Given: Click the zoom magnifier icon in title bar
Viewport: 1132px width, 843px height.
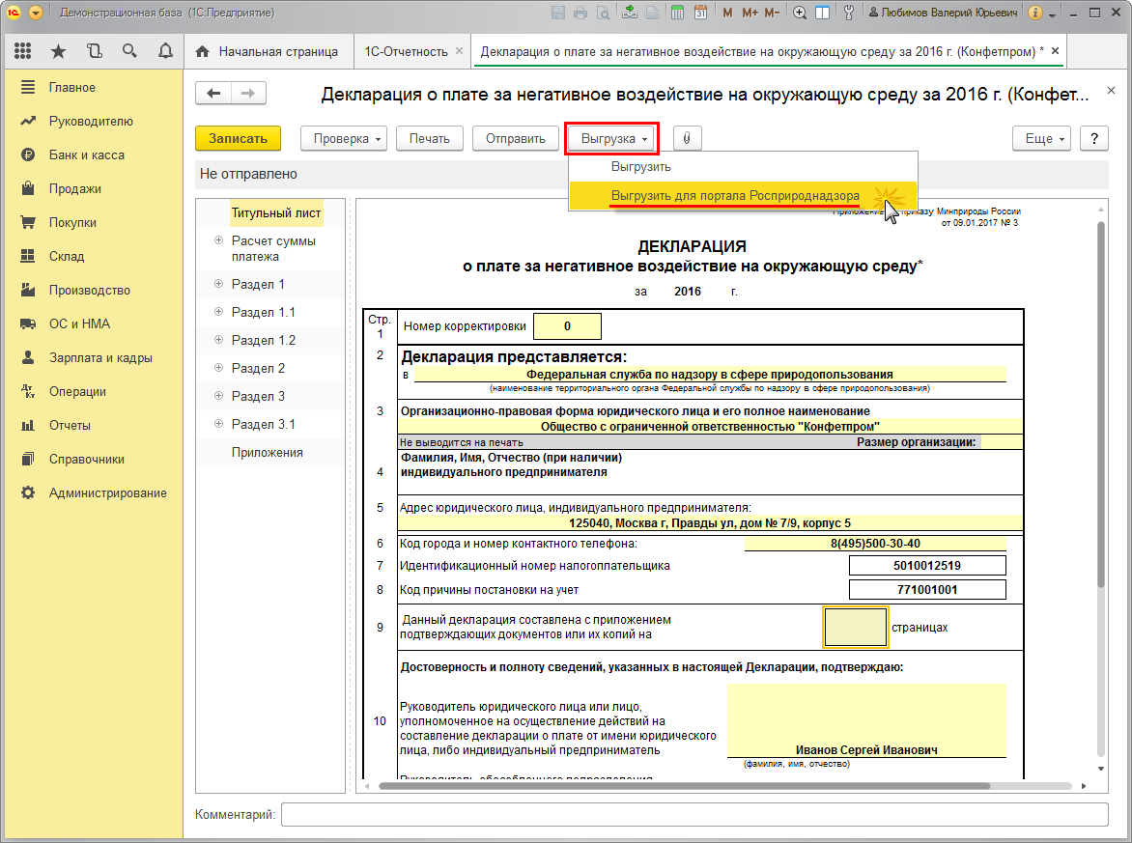Looking at the screenshot, I should (799, 14).
